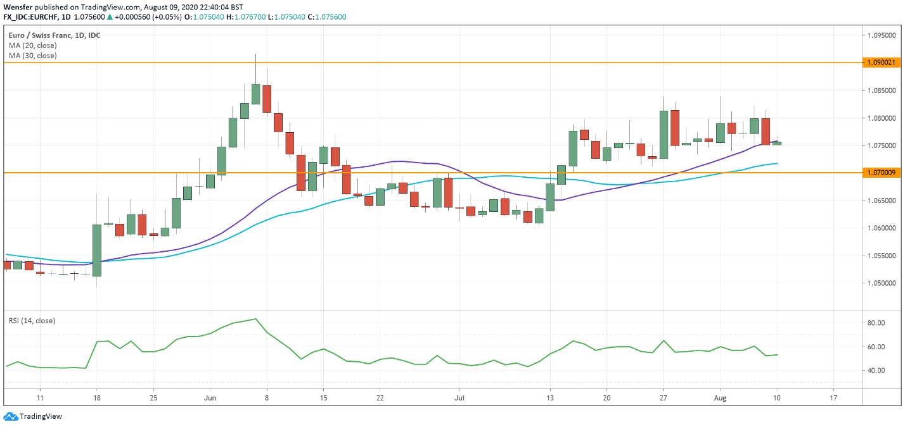Click the TradingView cloud logo icon

[x=13, y=417]
